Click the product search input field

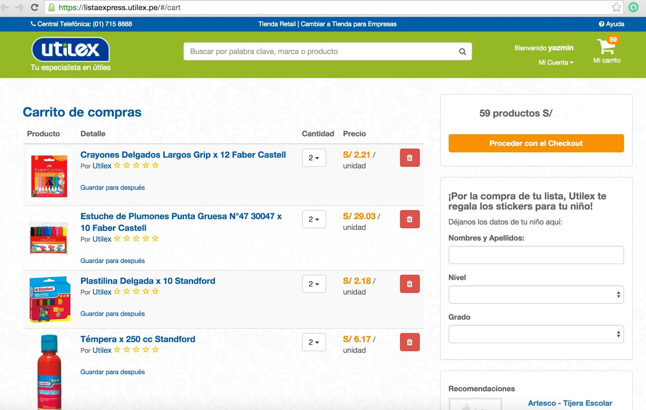(x=321, y=52)
